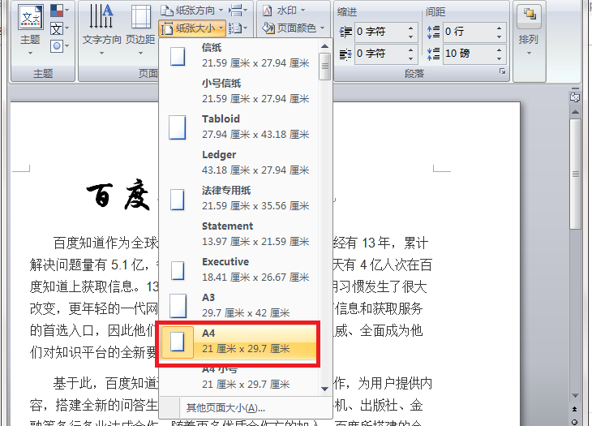
Task: Click document vertical scrollbar thumb
Action: 576,174
